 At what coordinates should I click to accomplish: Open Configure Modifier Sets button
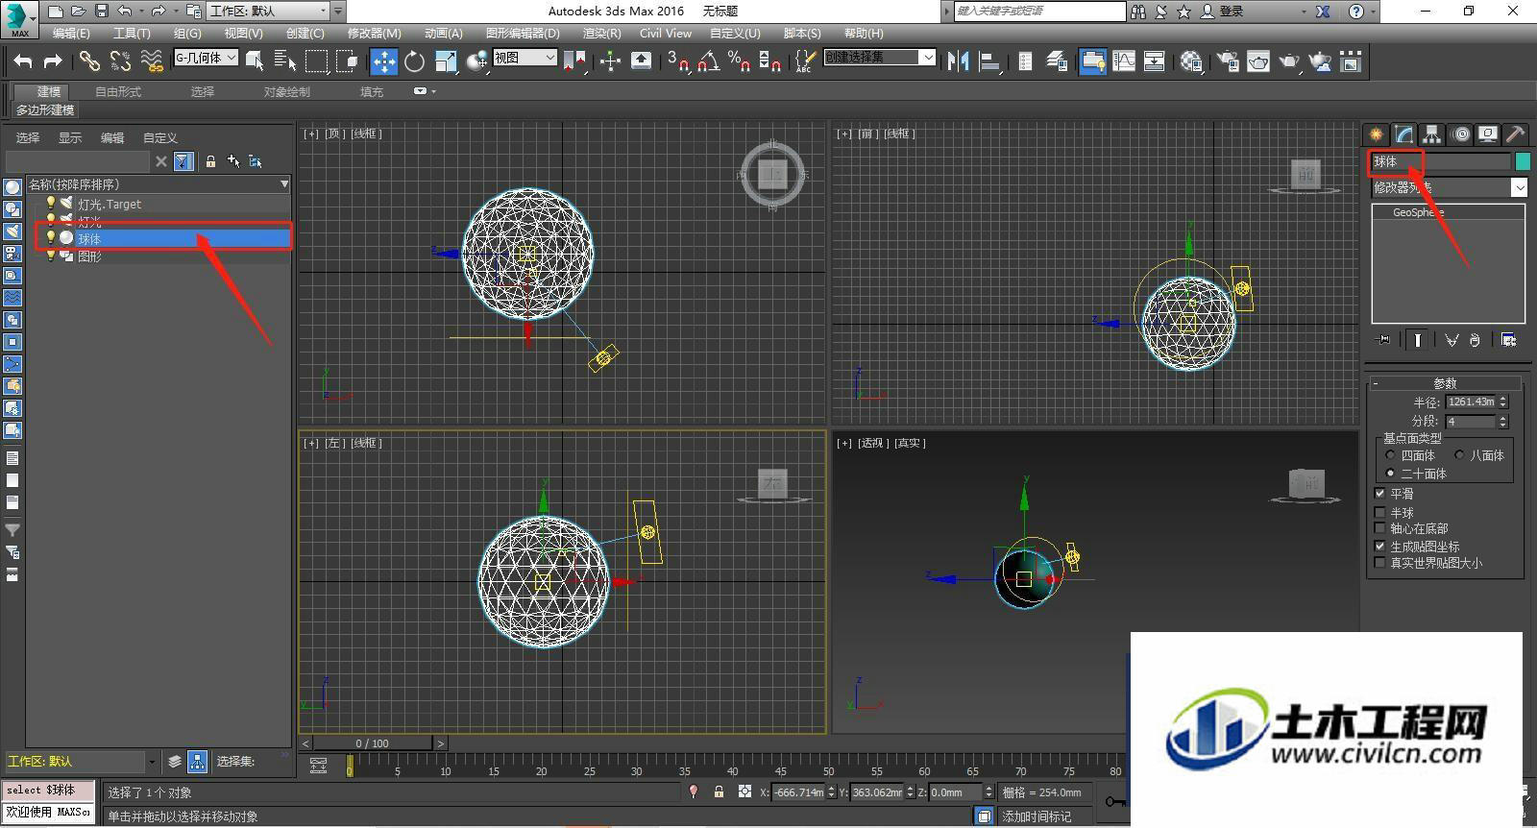(1508, 340)
